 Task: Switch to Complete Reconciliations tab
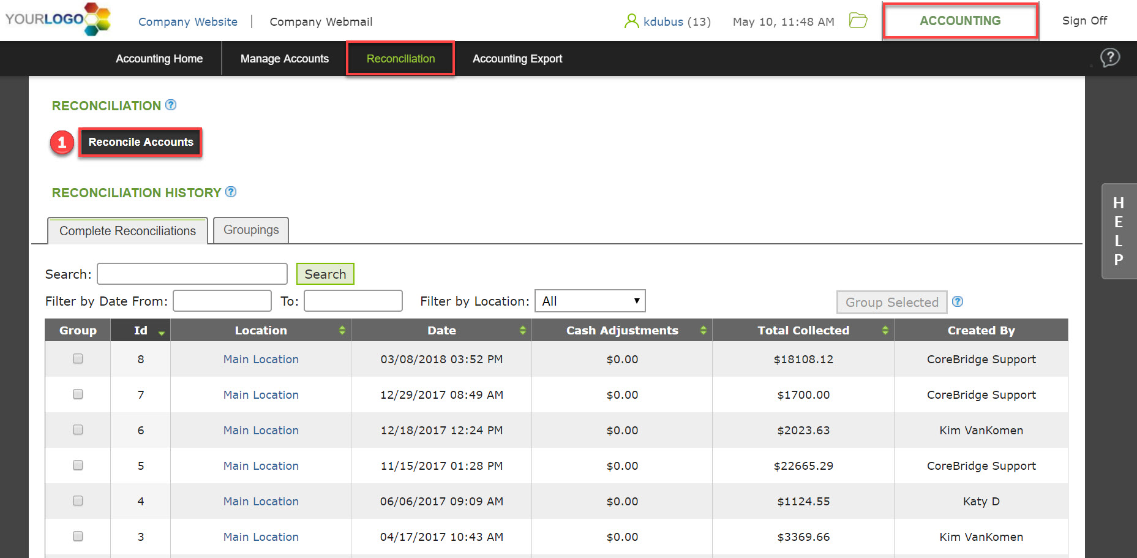(127, 231)
